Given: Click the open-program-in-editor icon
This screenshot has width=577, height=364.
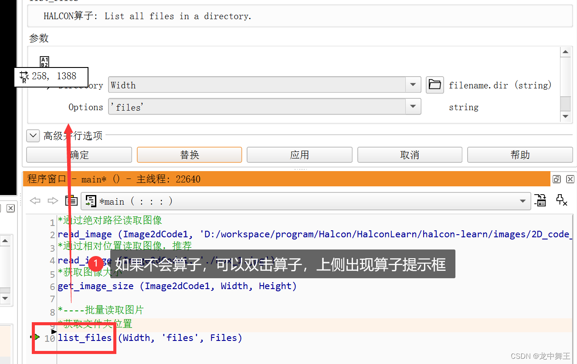Looking at the screenshot, I should click(x=540, y=201).
